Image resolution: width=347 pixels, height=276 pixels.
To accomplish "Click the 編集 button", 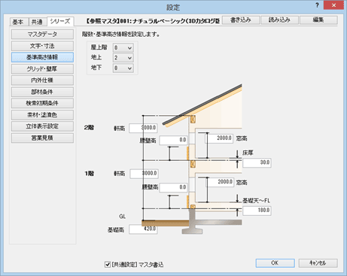I will (x=318, y=20).
